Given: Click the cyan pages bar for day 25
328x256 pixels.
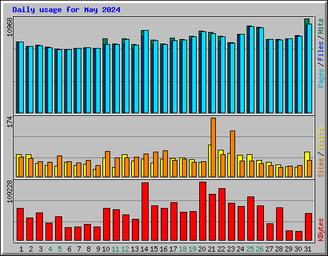Looking at the screenshot, I should [x=252, y=70].
